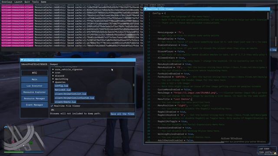Screen dimensions: 278x156
Task: Click the AdultEmotesDisabled line in file viewer
Action: click(x=175, y=140)
